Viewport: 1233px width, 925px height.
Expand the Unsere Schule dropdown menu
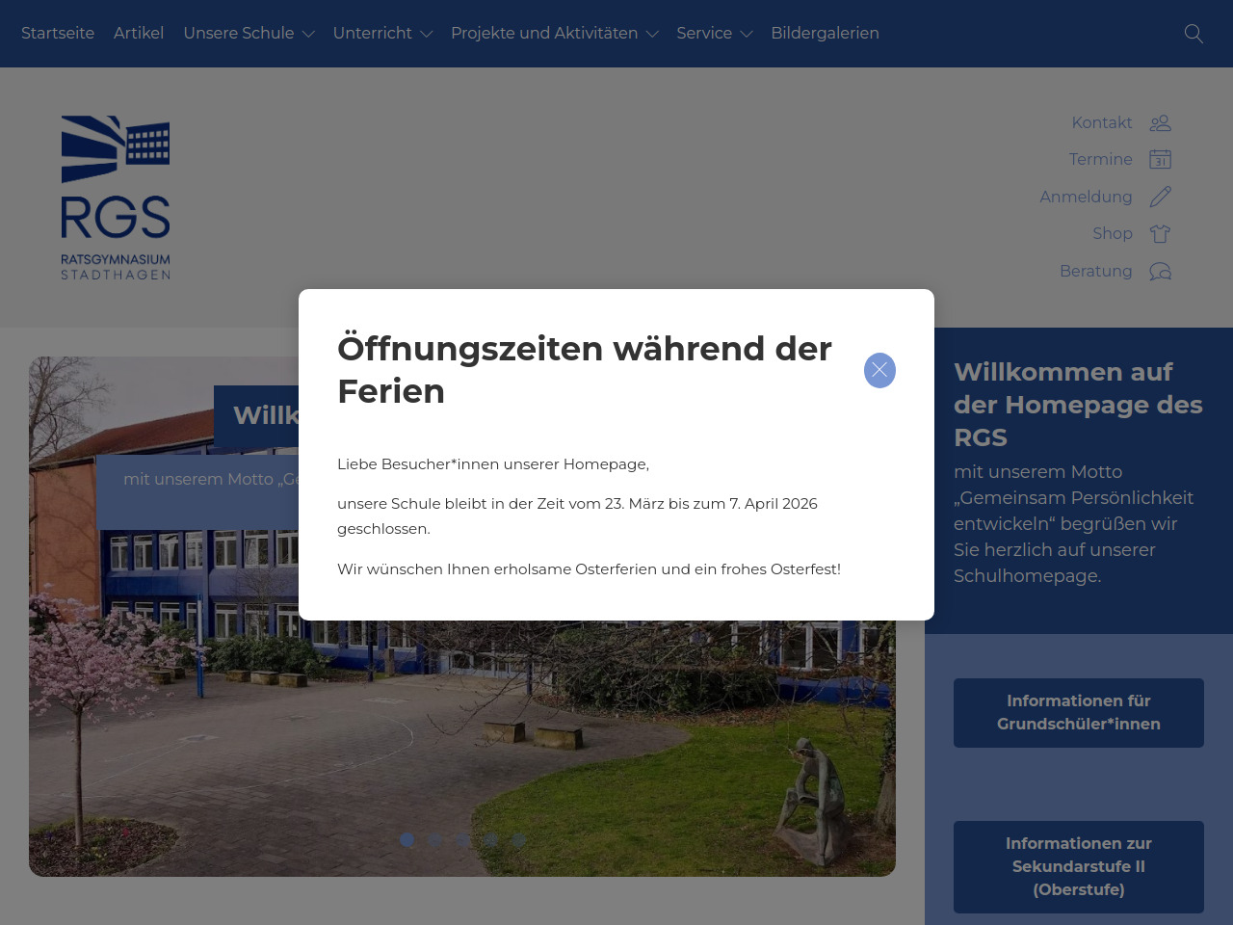(249, 34)
